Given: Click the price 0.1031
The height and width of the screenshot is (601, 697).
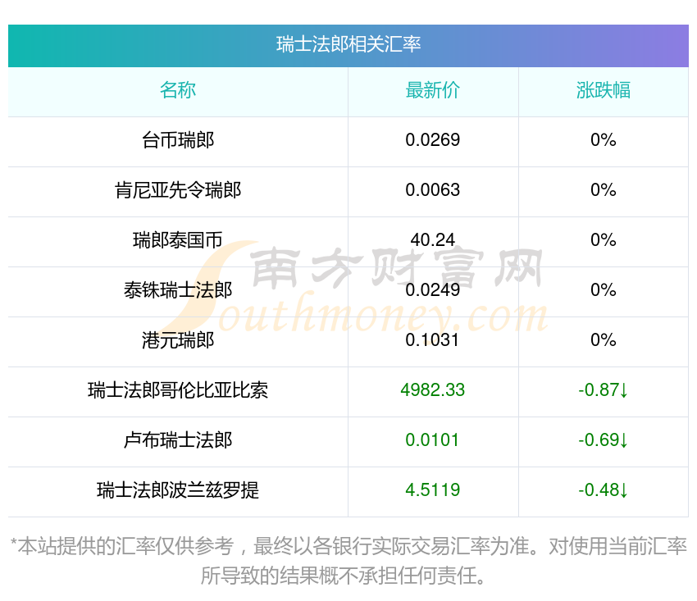Looking at the screenshot, I should click(432, 340).
